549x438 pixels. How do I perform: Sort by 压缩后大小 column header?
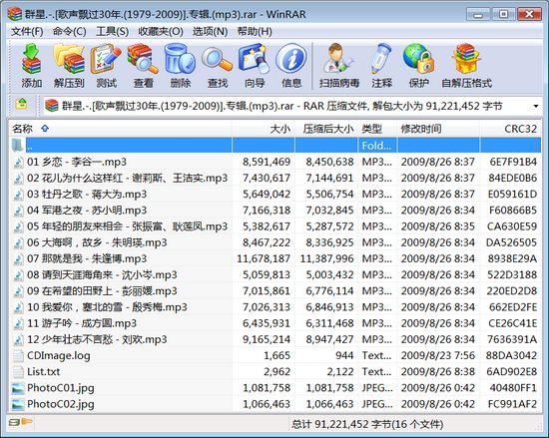tap(326, 129)
